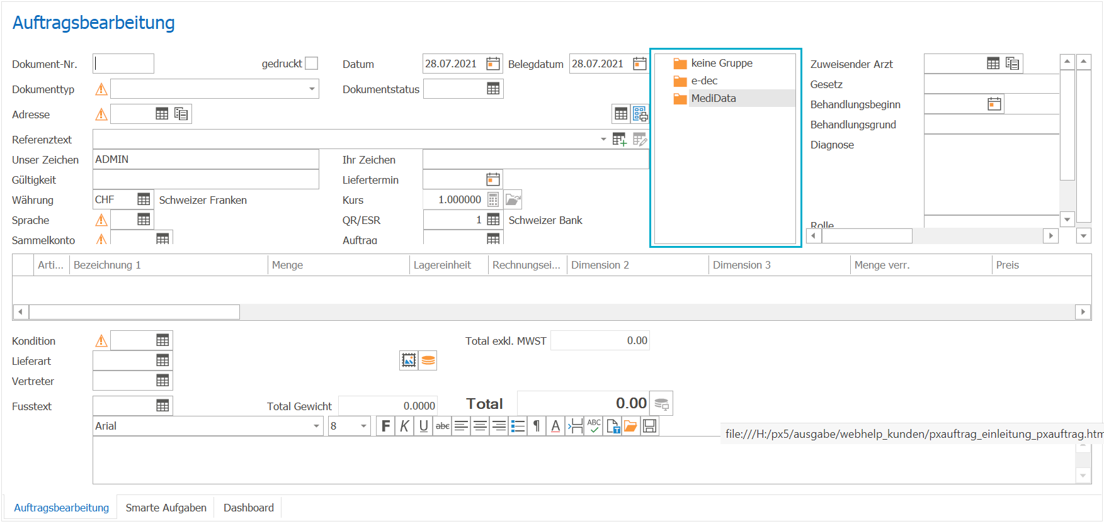The width and height of the screenshot is (1104, 524).
Task: Toggle the gedruckt checkbox
Action: click(311, 64)
